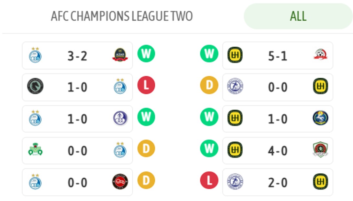
Task: Click the yellow-black crest in 5-1 match
Action: pos(235,55)
